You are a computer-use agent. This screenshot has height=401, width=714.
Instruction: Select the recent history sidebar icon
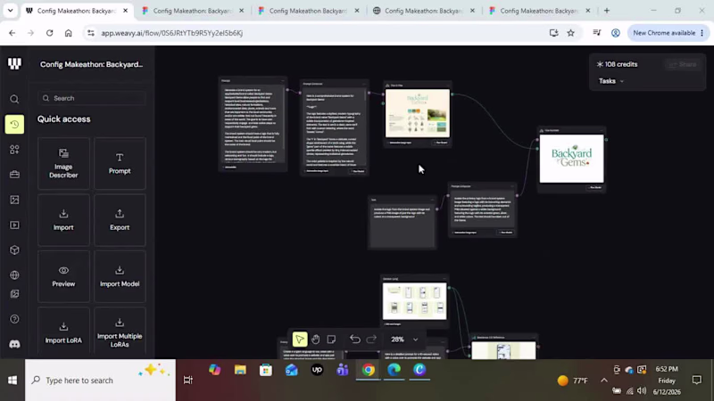click(x=14, y=124)
